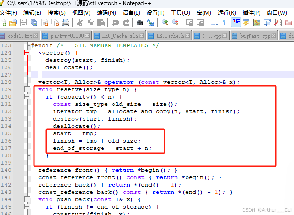Viewport: 294px width, 215px height.
Task: Click the 'allocate_and_copy' call on line 132
Action: [x=139, y=111]
